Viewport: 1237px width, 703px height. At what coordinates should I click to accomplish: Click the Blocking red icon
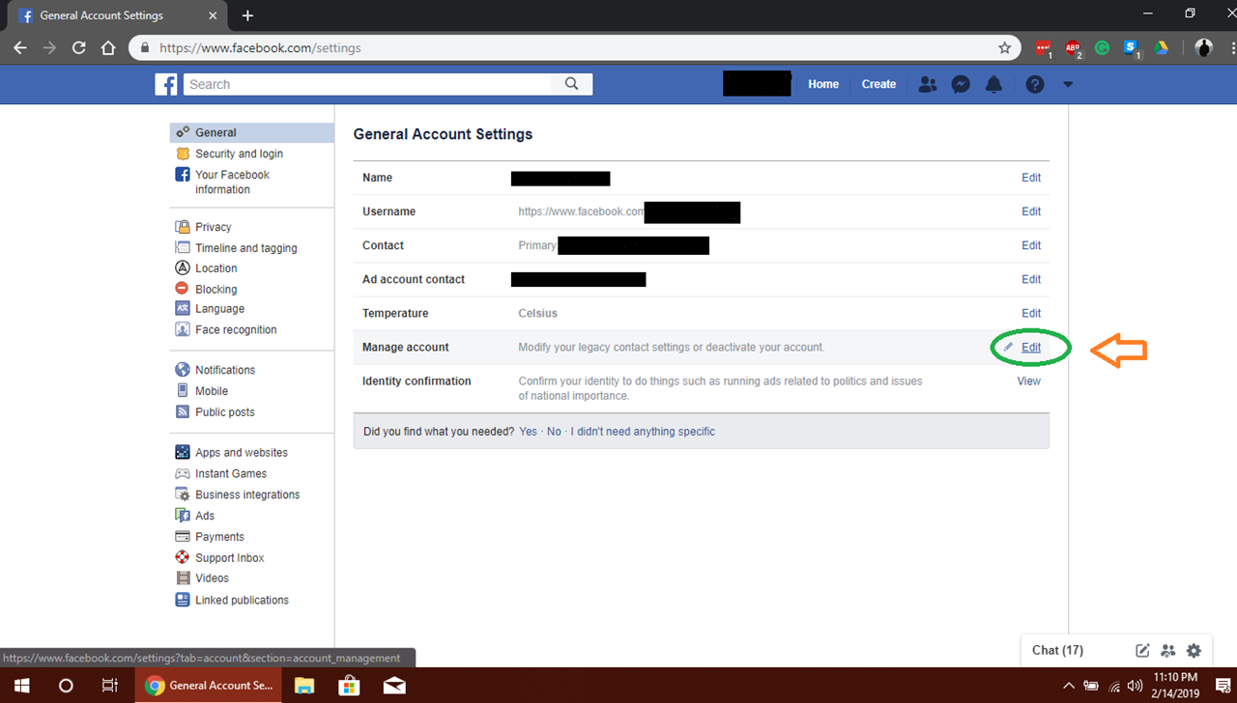pos(183,289)
